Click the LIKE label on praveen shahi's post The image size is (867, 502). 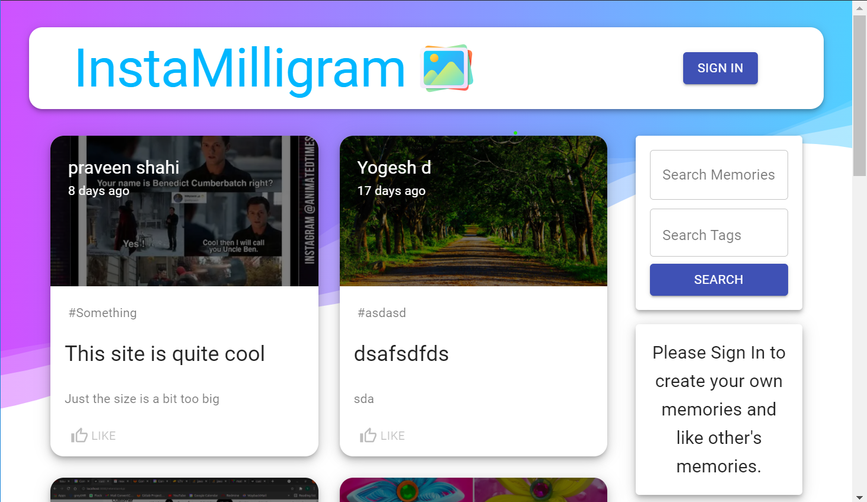click(x=104, y=436)
